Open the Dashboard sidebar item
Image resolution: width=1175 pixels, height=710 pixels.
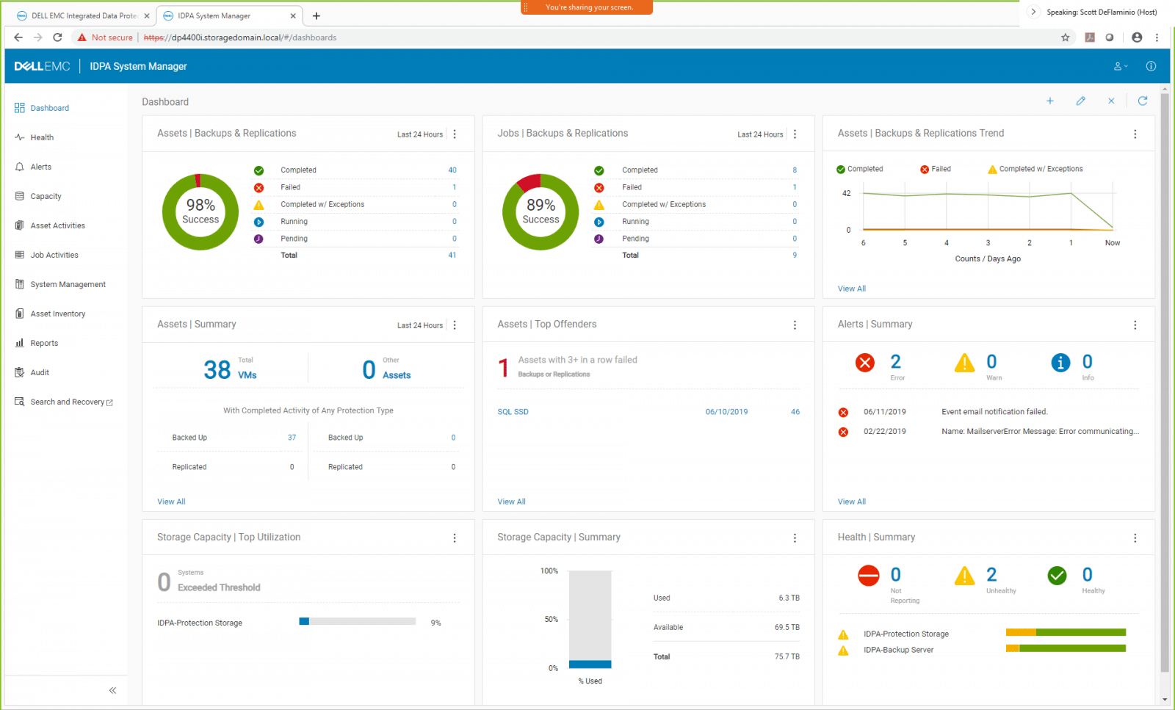click(42, 108)
